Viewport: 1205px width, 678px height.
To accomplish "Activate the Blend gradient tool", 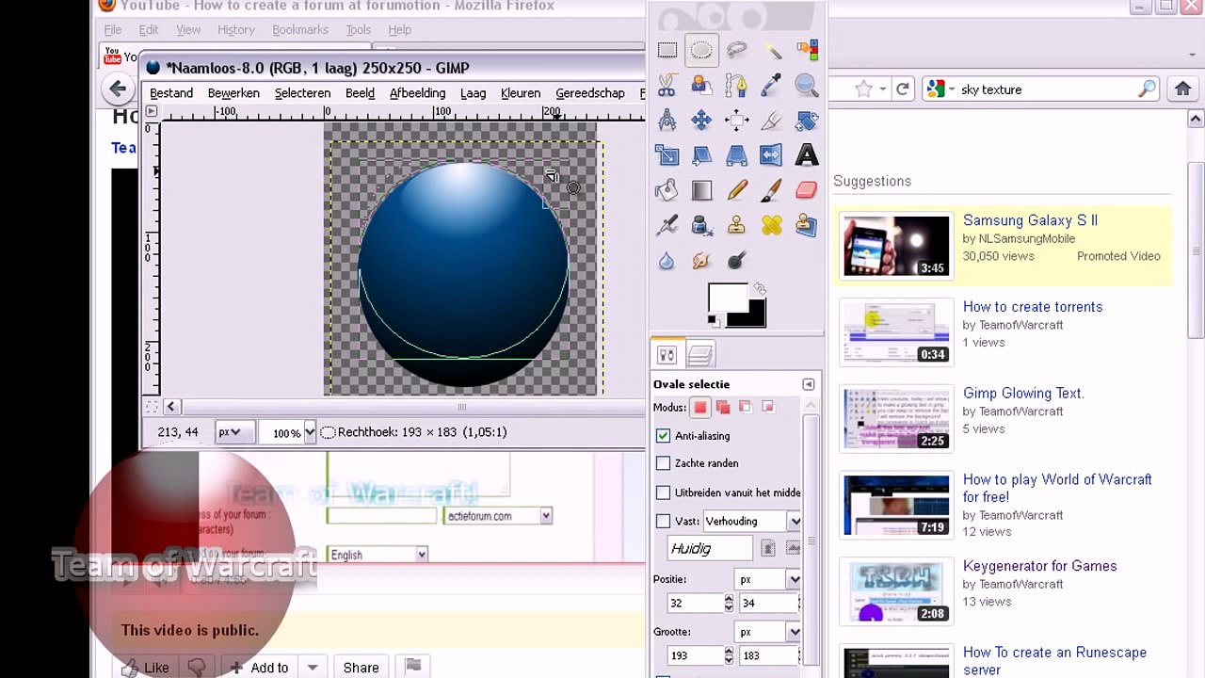I will tap(701, 190).
